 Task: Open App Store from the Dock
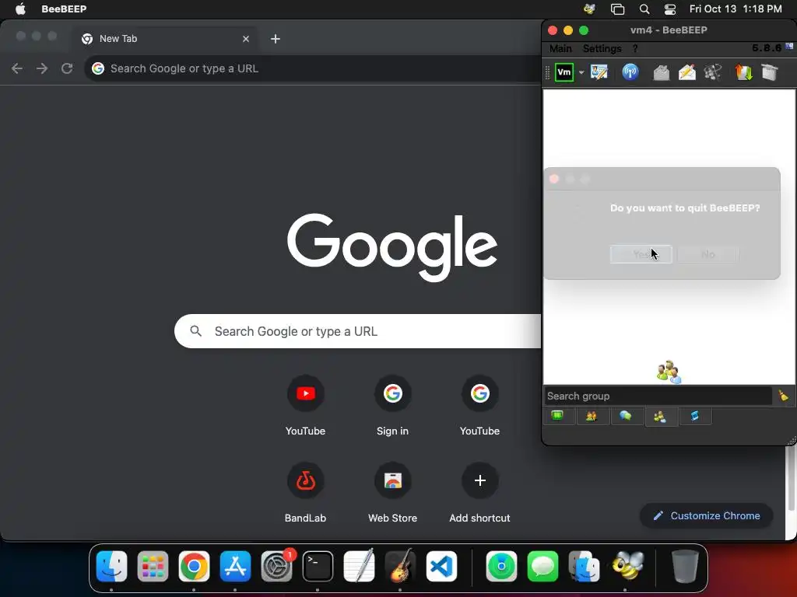coord(235,566)
